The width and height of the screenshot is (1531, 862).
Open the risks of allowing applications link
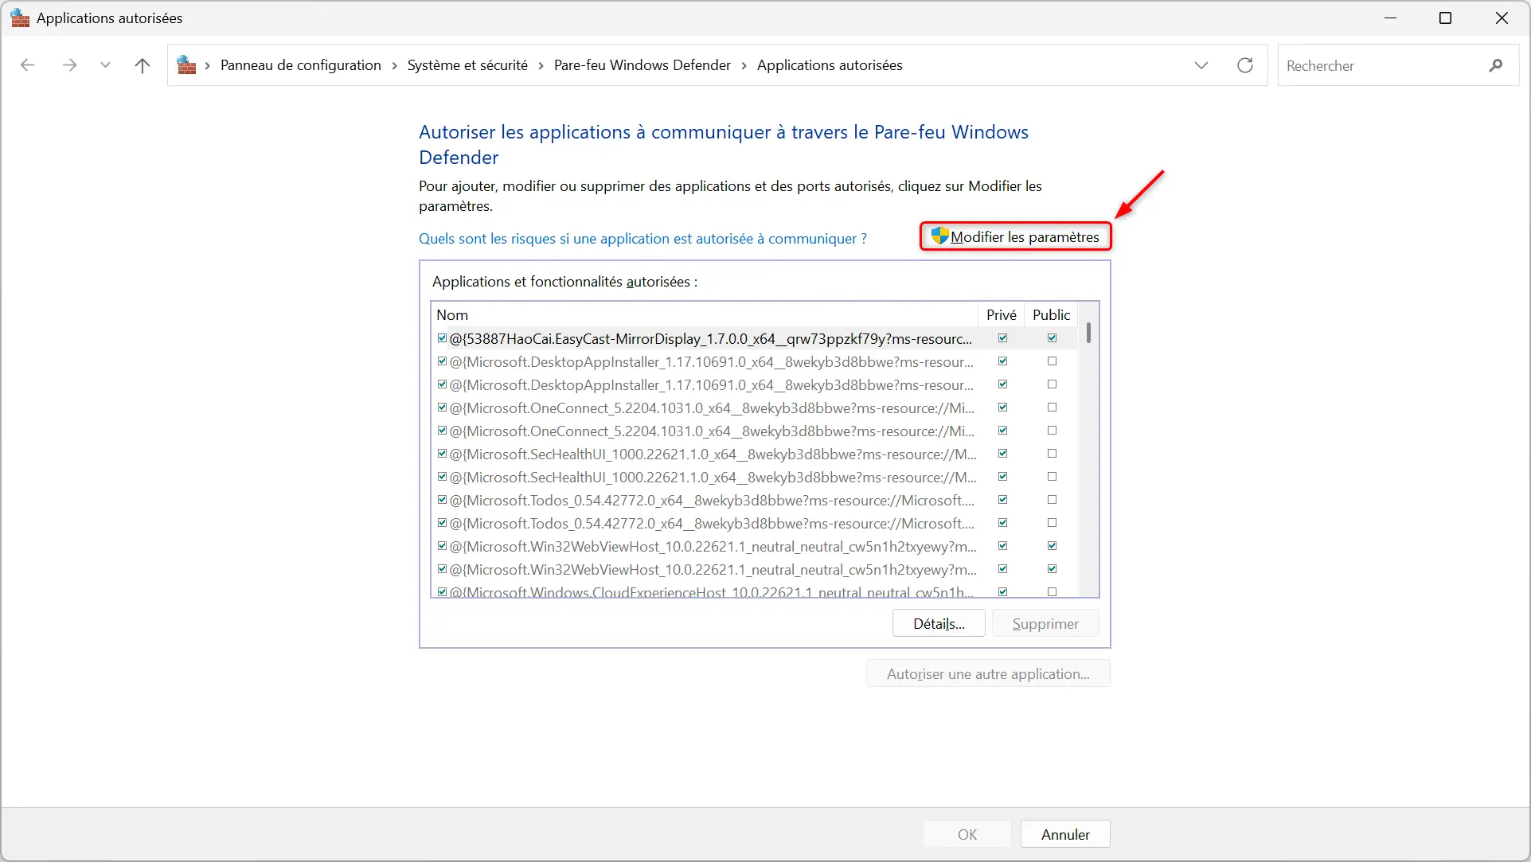click(642, 239)
